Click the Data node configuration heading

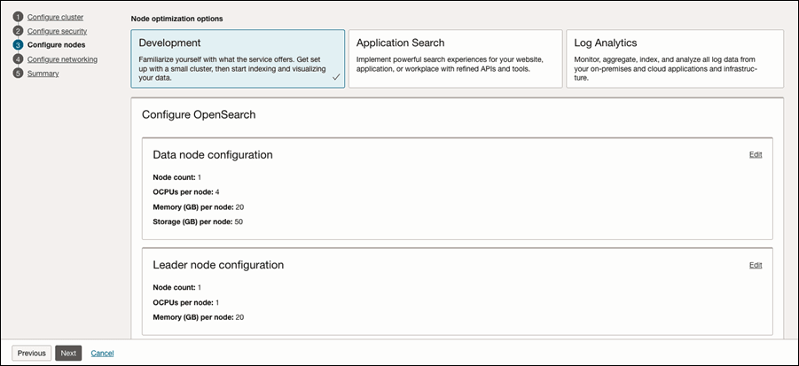click(213, 155)
